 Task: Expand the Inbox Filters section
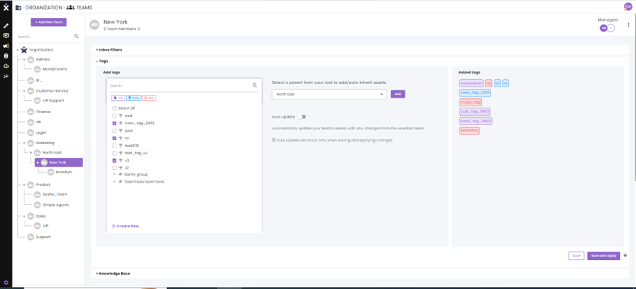tap(109, 50)
